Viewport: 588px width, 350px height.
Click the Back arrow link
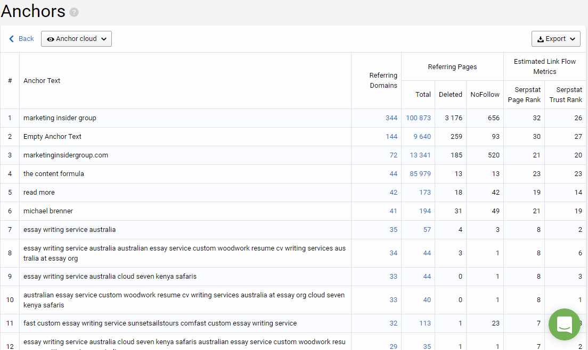point(21,39)
